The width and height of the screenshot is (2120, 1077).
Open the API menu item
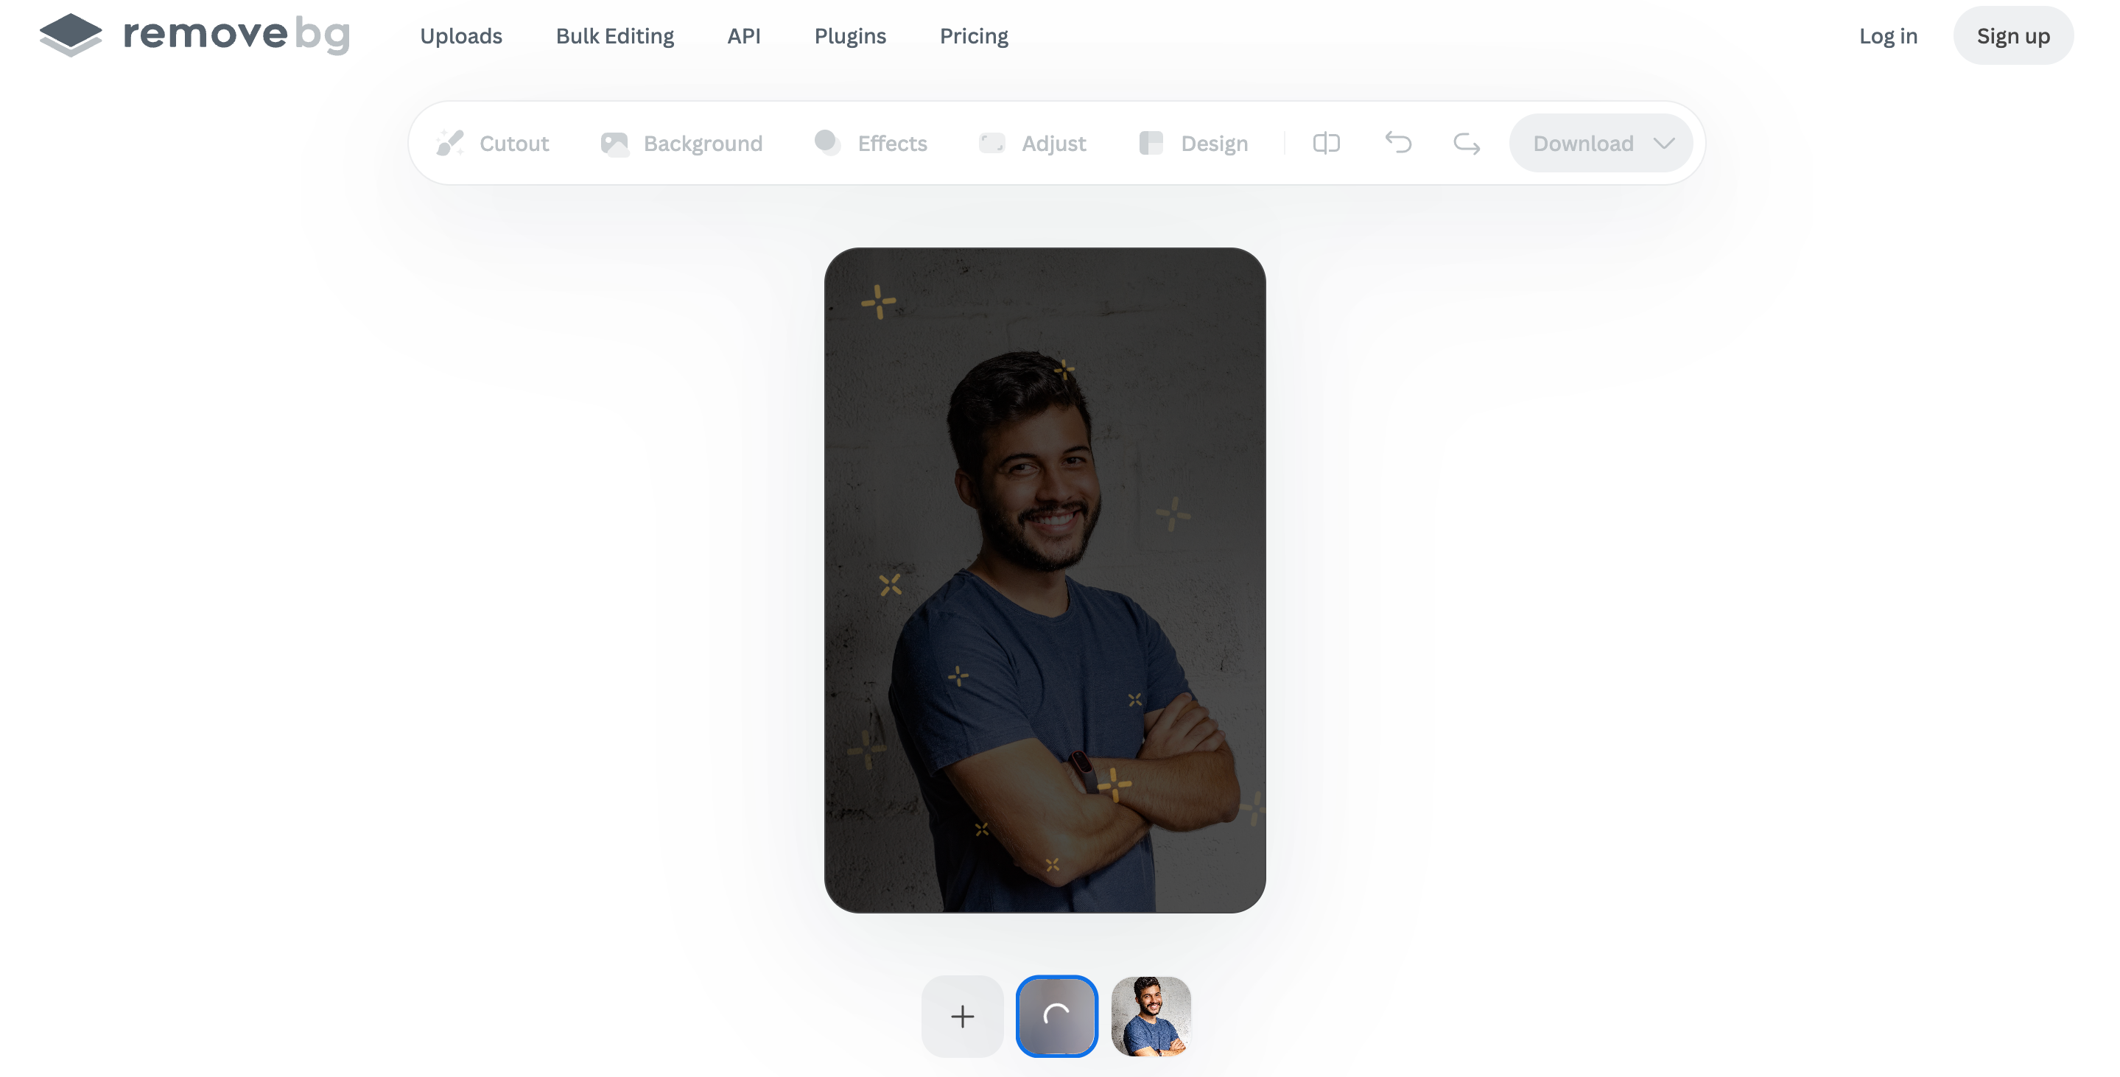coord(744,36)
